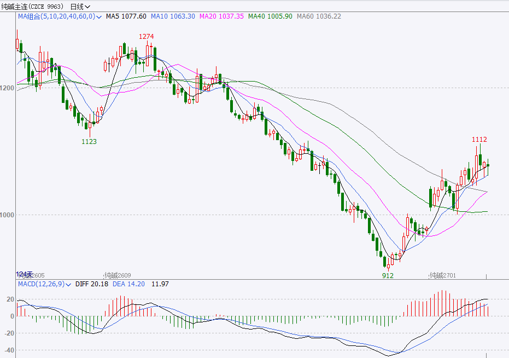Click the 纯碱2609 contract switch label
The width and height of the screenshot is (509, 358).
click(117, 275)
